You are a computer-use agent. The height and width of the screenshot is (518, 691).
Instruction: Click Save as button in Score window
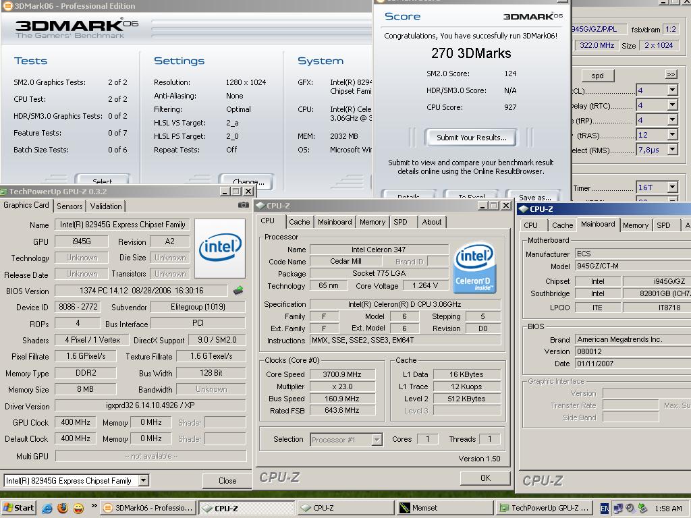[x=534, y=195]
